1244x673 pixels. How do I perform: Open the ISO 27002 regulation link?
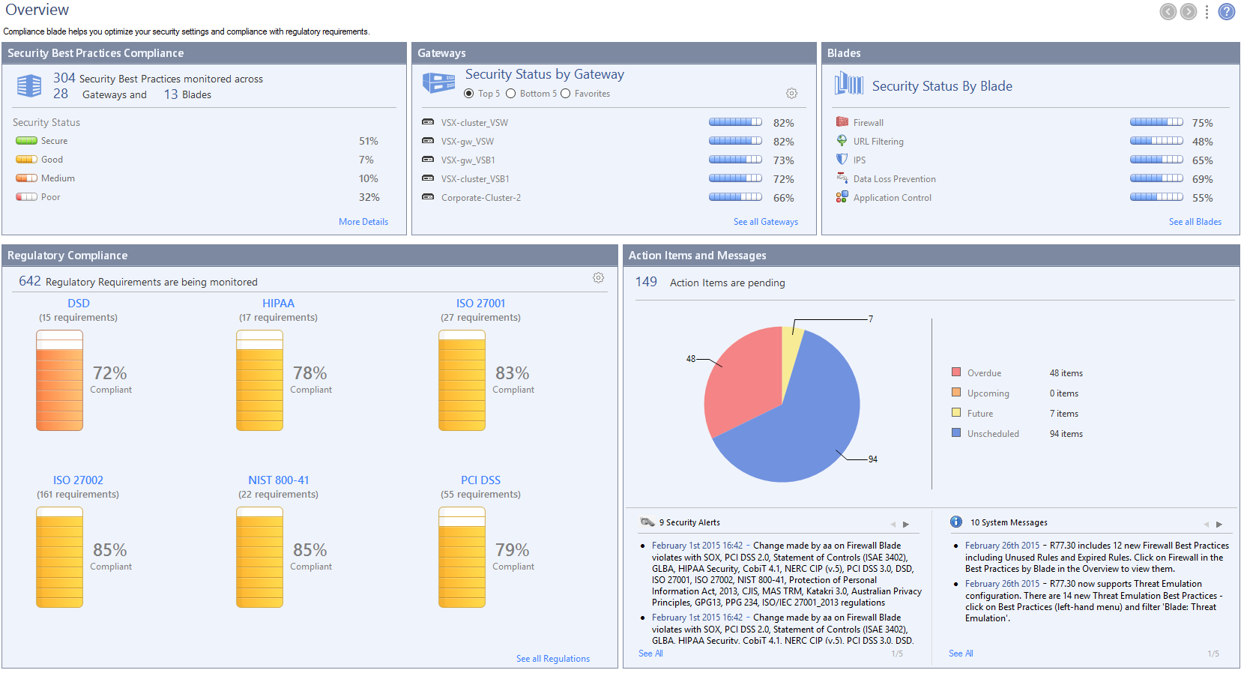pos(78,480)
